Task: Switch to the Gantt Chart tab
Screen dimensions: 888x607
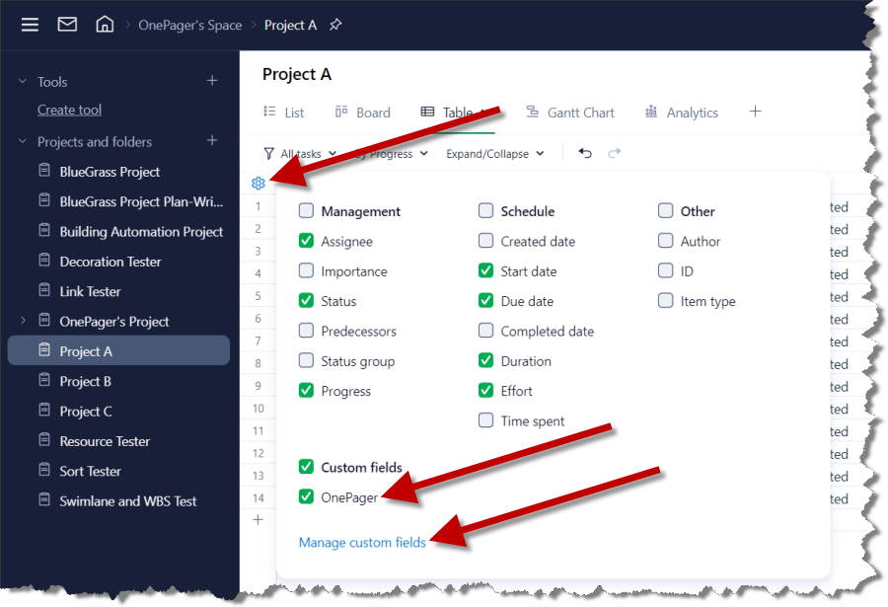Action: coord(570,113)
